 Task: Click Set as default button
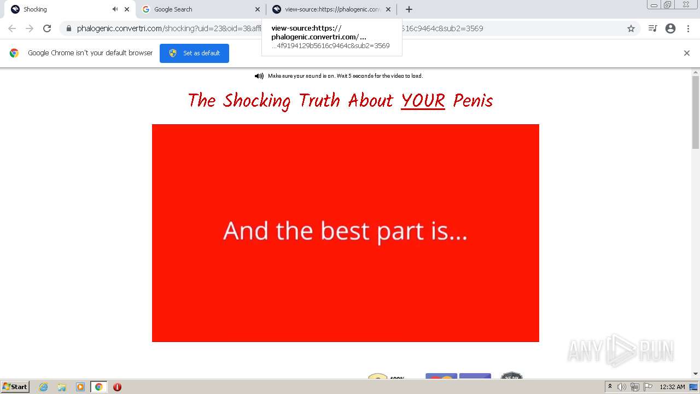(x=194, y=53)
